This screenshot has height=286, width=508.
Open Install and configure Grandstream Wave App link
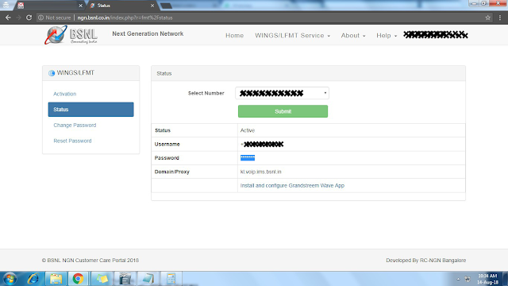(292, 185)
